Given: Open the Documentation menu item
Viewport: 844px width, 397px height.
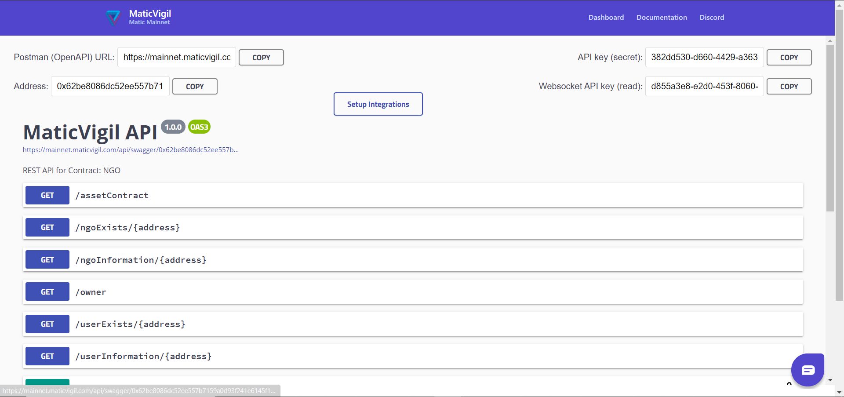Looking at the screenshot, I should [662, 18].
